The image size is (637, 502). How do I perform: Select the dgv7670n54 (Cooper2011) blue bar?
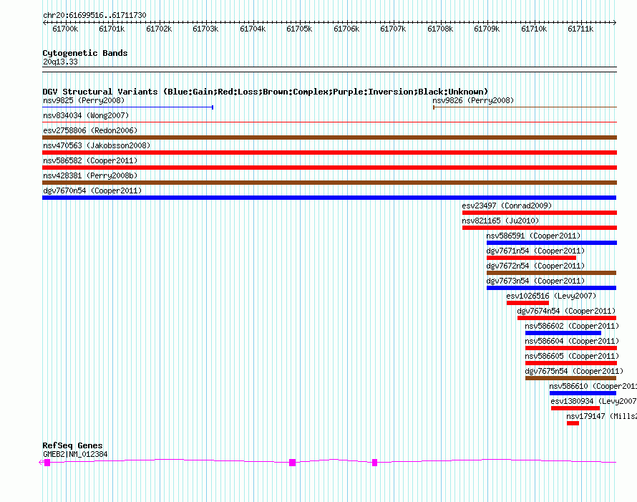(x=329, y=198)
